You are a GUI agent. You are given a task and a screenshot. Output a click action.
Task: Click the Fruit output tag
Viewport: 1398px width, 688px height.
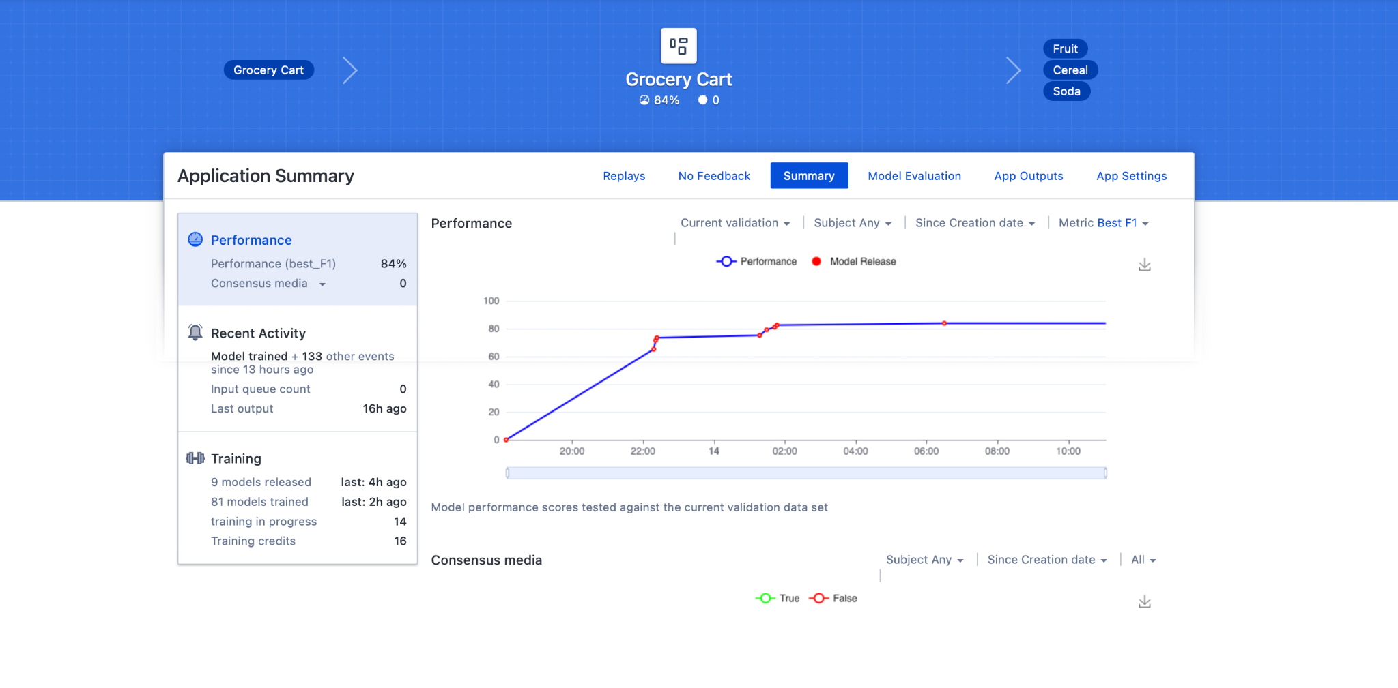click(x=1065, y=49)
